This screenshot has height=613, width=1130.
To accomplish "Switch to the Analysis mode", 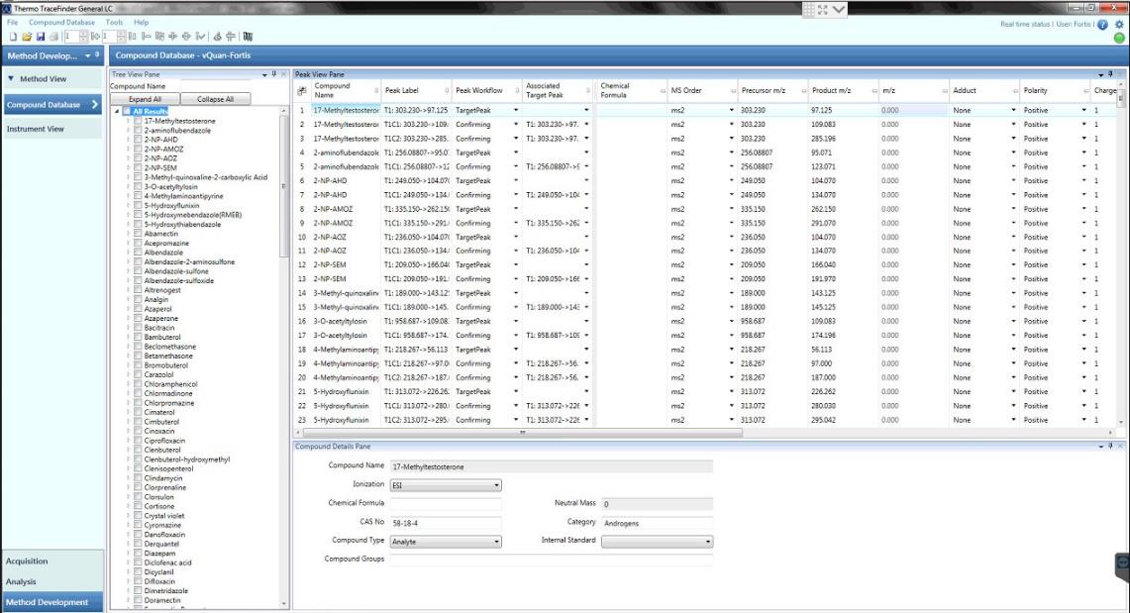I will [x=52, y=581].
